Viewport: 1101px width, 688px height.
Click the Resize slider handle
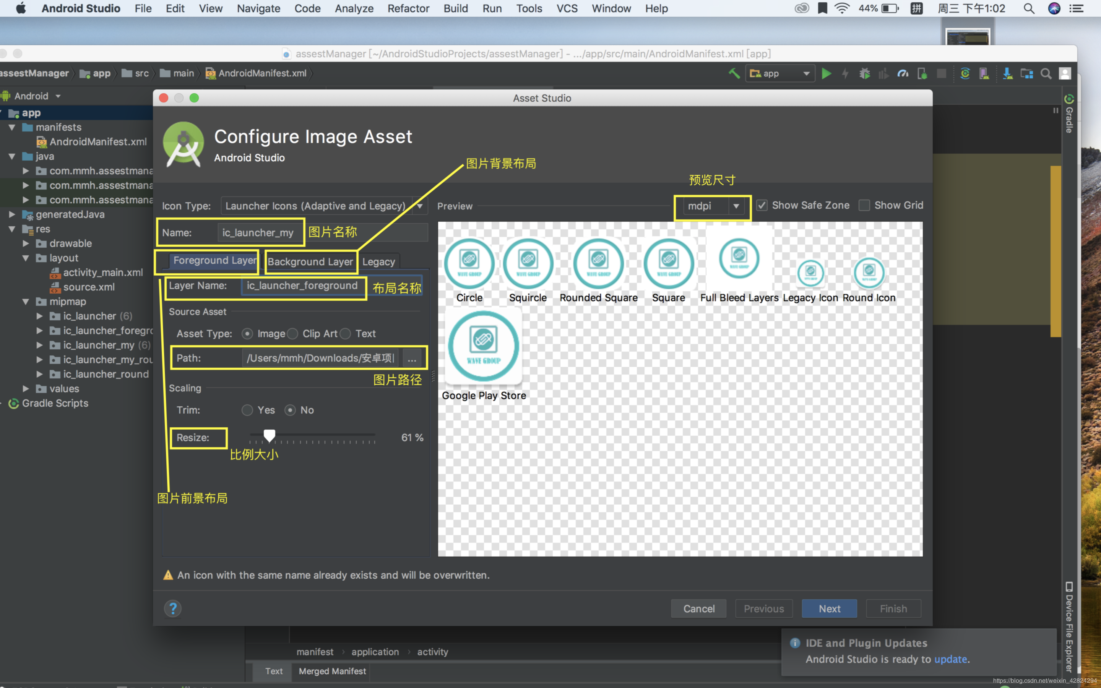pos(270,435)
